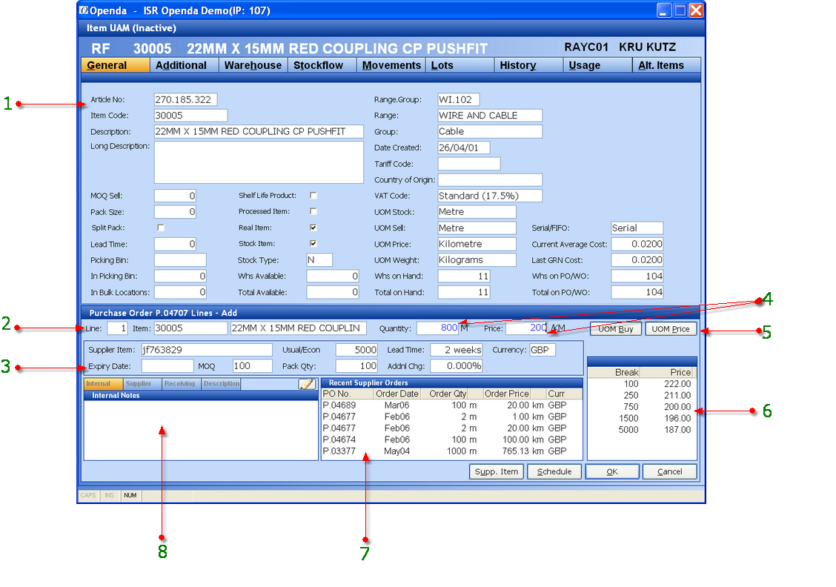Click the Stock Type field N
The width and height of the screenshot is (836, 587).
coord(319,260)
